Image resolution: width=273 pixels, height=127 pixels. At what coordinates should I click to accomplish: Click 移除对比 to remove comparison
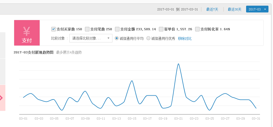185,38
